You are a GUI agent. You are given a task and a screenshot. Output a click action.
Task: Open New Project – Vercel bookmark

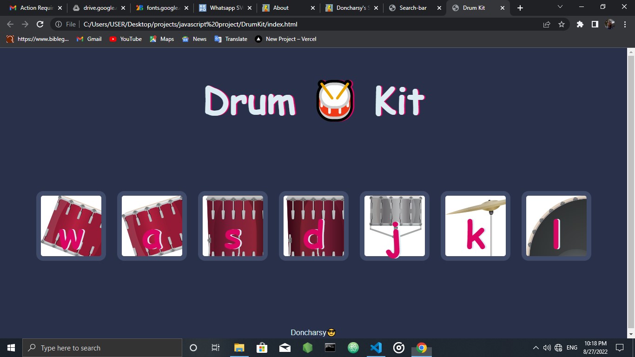click(285, 39)
